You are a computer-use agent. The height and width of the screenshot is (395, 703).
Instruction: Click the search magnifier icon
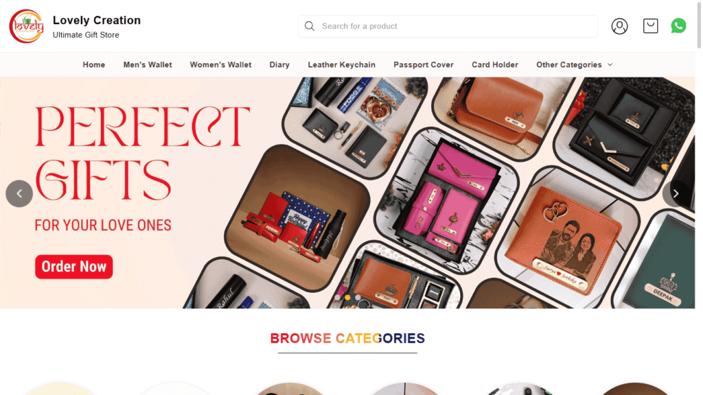click(310, 26)
